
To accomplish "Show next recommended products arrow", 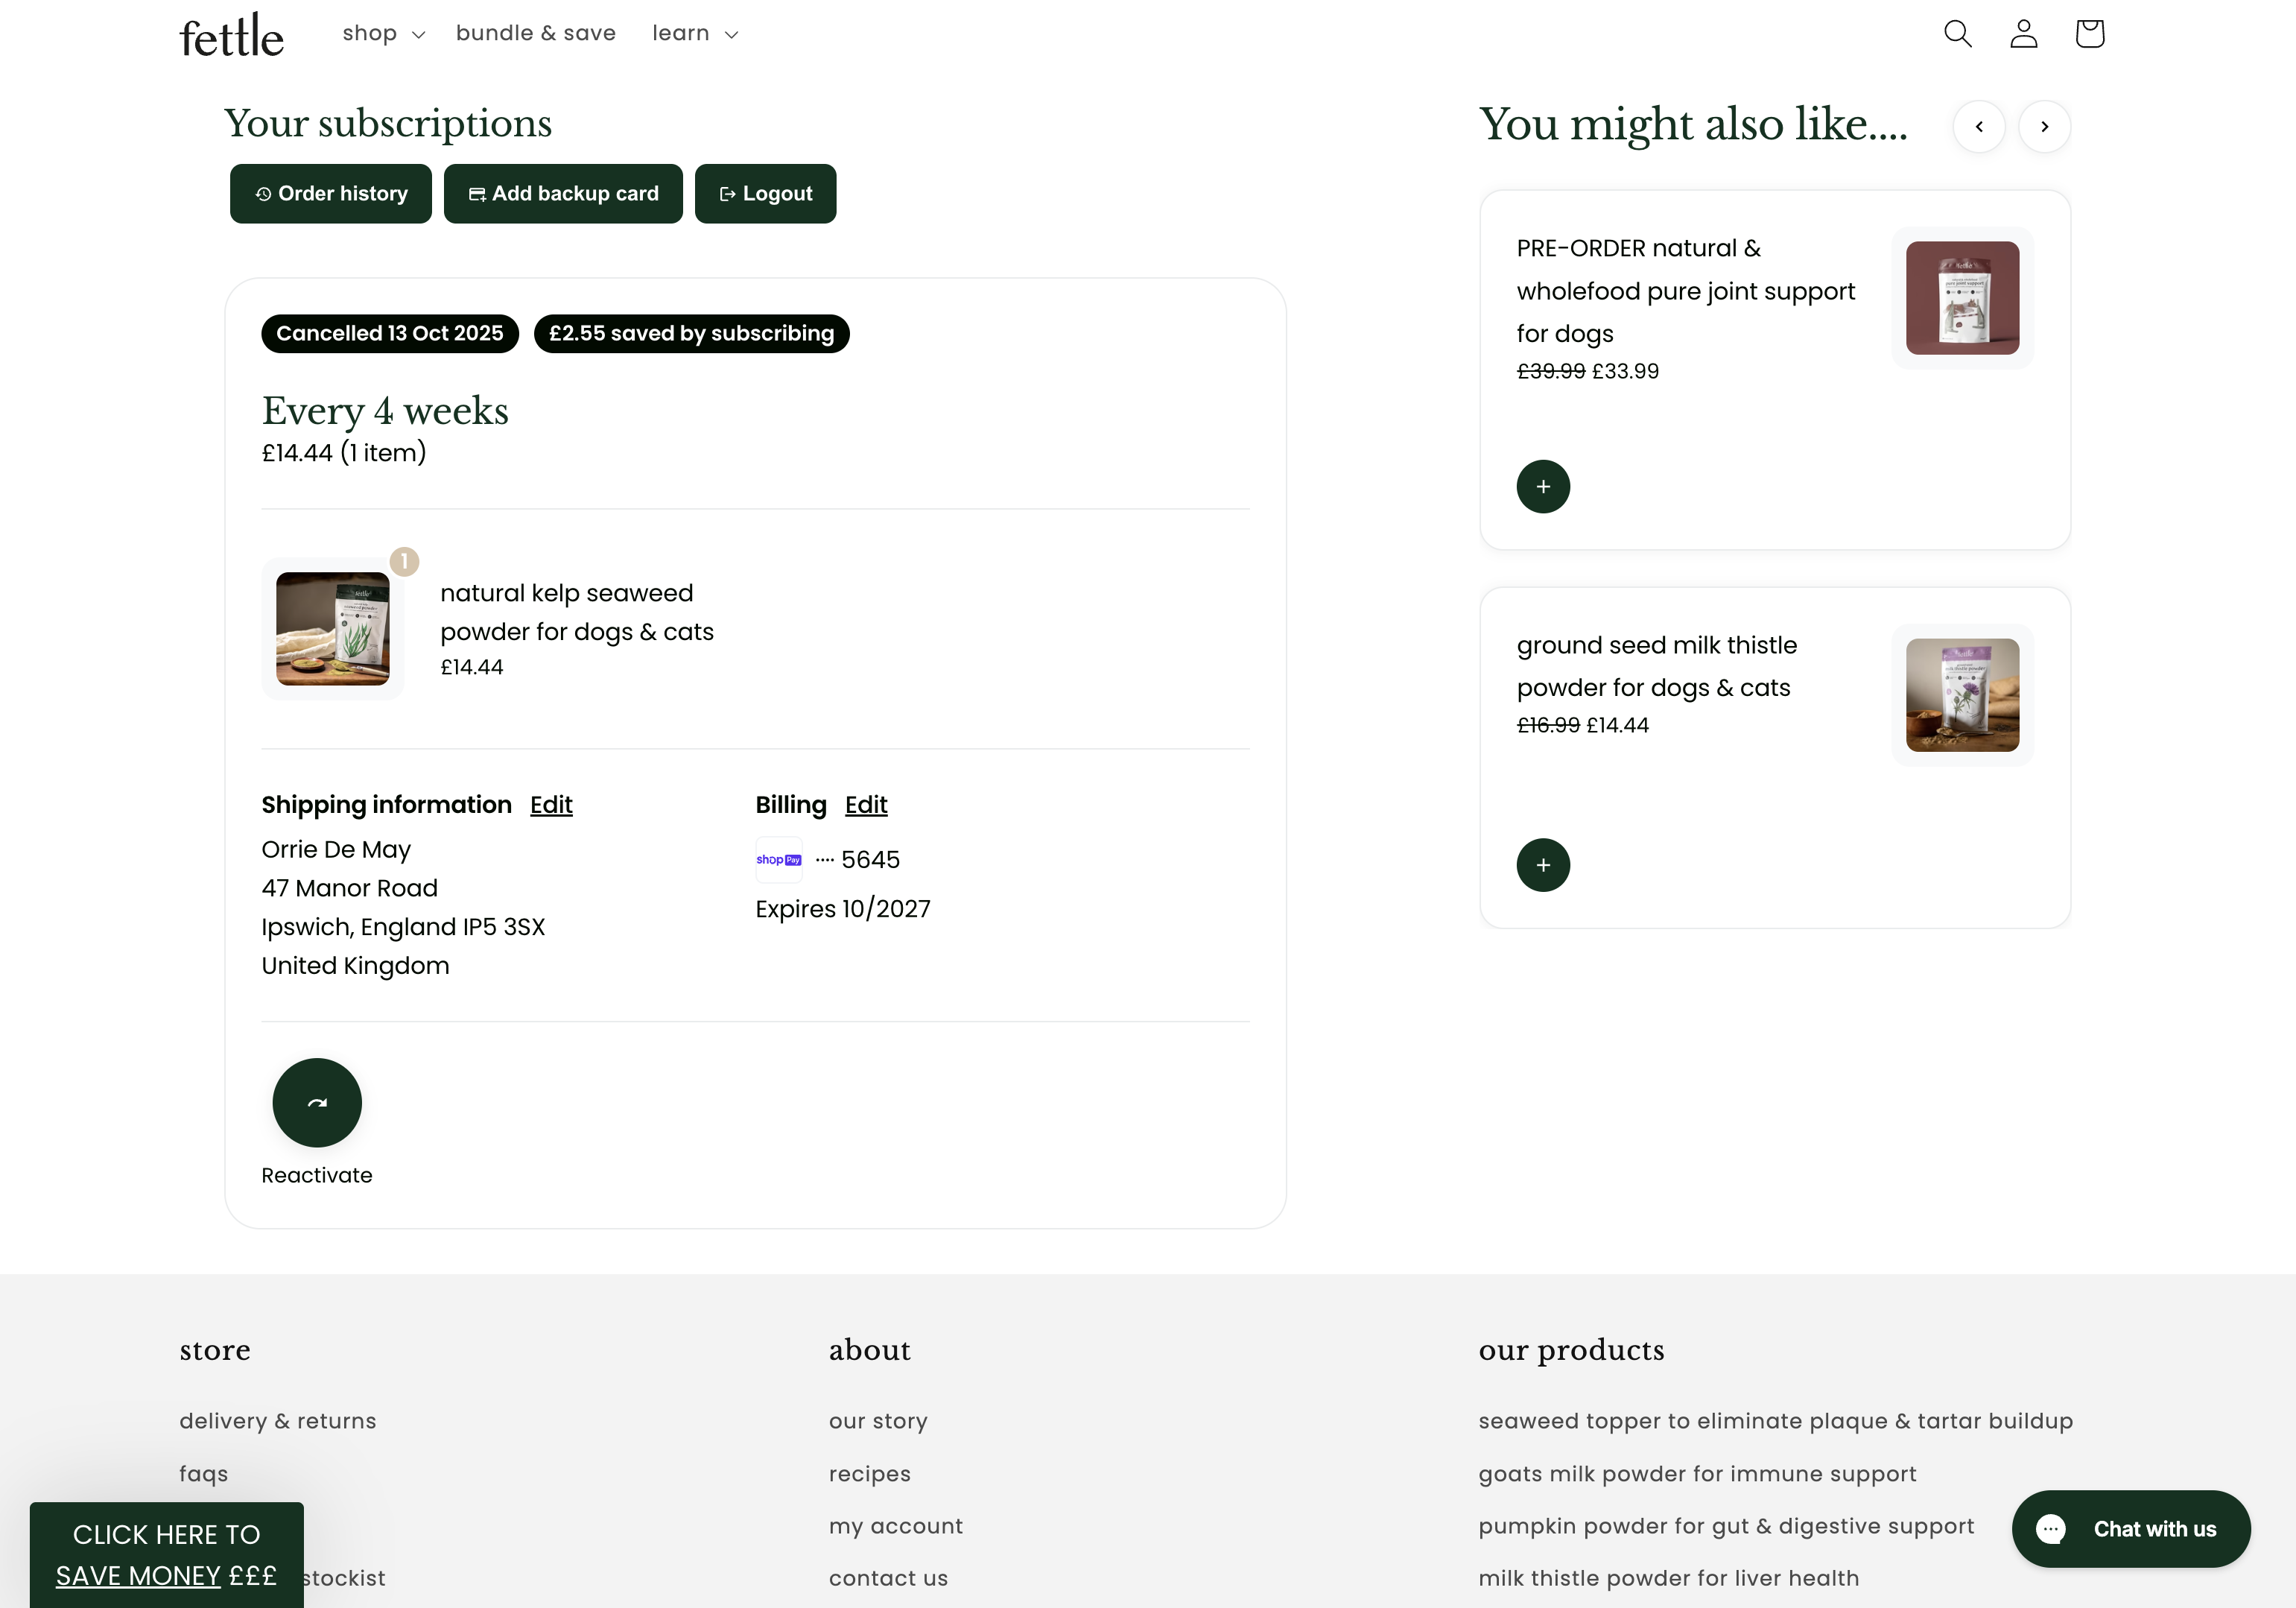I will [x=2044, y=127].
